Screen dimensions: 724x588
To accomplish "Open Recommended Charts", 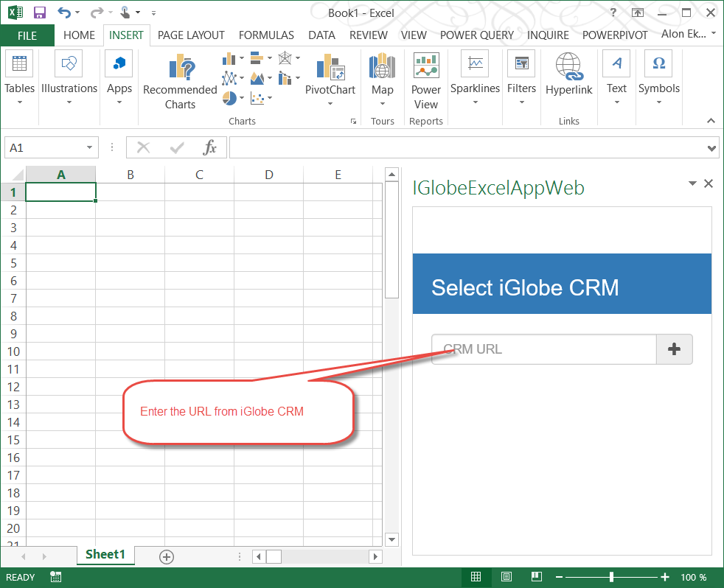I will coord(180,82).
